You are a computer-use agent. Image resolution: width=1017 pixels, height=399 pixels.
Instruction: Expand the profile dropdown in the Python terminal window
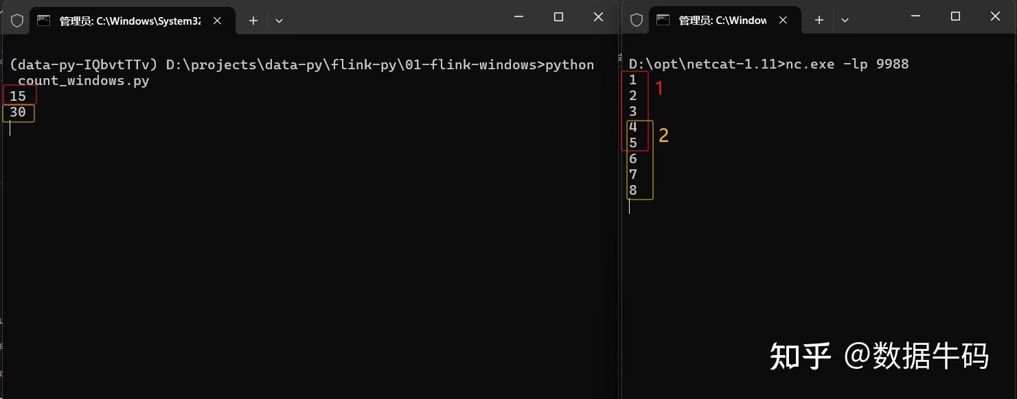click(x=279, y=21)
